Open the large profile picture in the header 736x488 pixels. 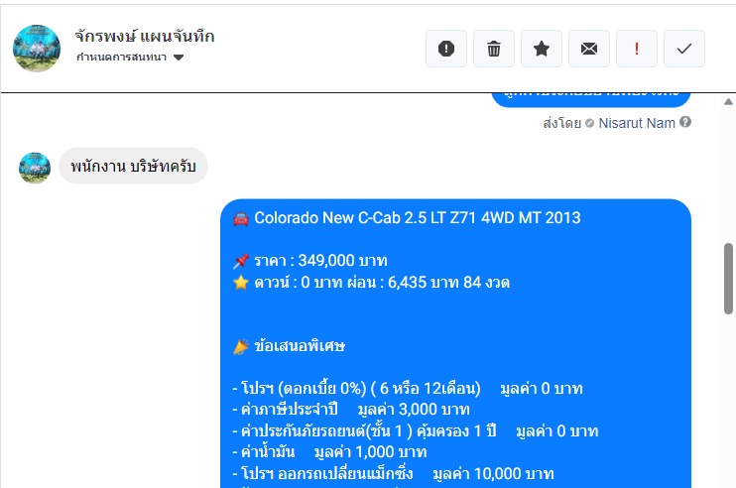click(x=37, y=49)
